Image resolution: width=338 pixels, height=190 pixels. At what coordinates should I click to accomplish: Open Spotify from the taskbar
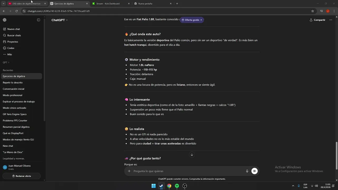[177, 186]
